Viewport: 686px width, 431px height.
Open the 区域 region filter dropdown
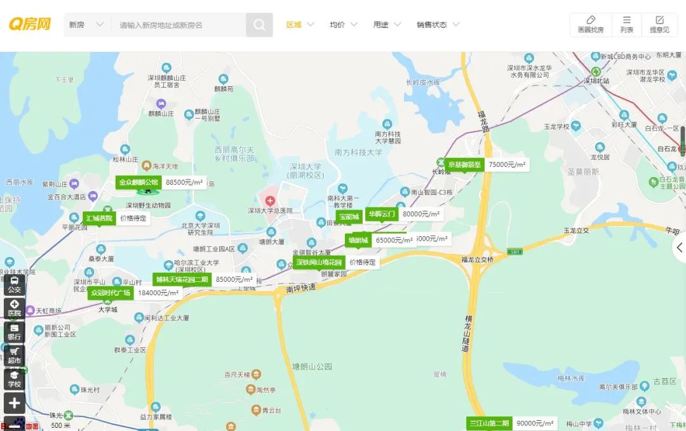click(x=298, y=23)
